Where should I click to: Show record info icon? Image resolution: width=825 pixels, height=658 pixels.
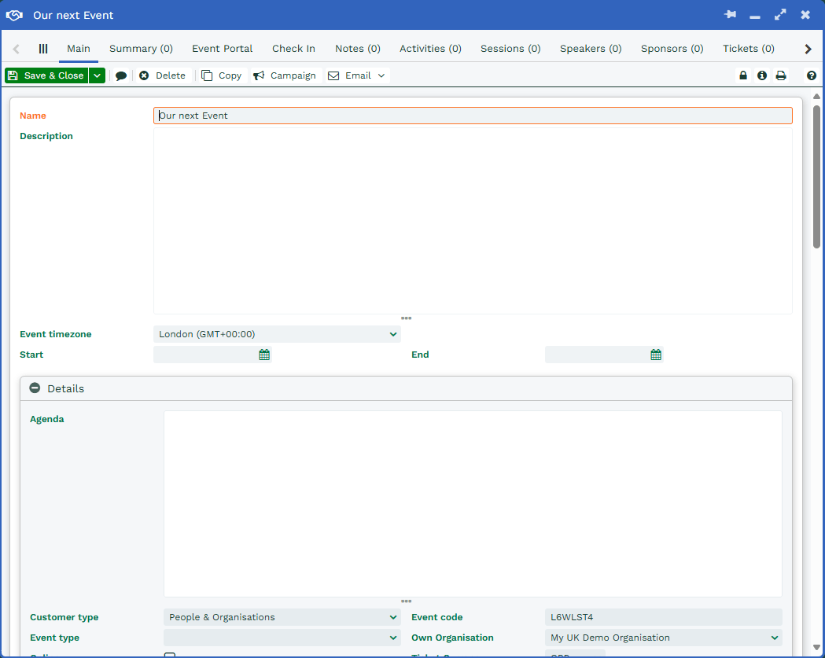(x=762, y=75)
